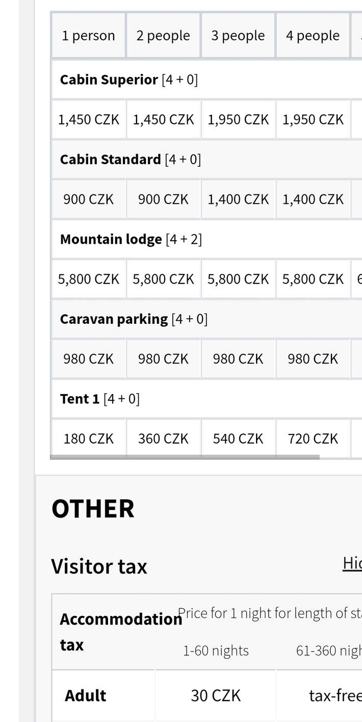The width and height of the screenshot is (362, 722).
Task: Click the Visitor tax heading
Action: (x=99, y=566)
